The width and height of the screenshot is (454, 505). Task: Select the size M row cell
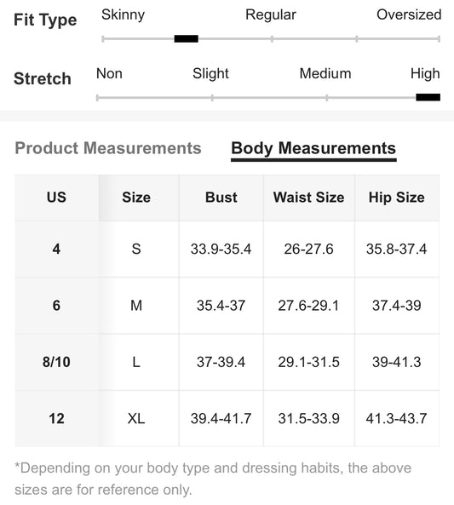point(136,306)
